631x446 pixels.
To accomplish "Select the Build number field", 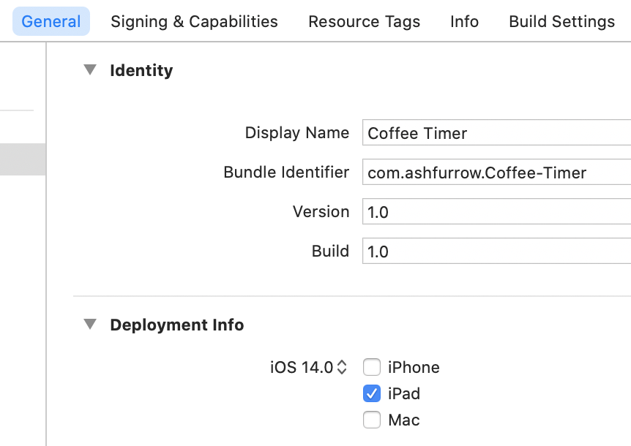I will pyautogui.click(x=496, y=252).
